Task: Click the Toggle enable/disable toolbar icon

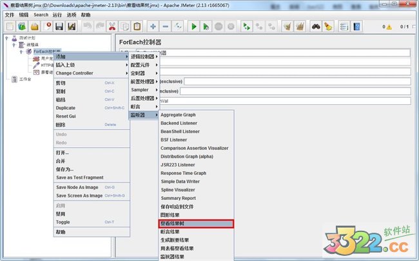Action: coord(178,26)
